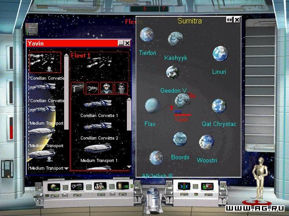
Task: Click the Linuri planet globe
Action: tap(220, 54)
